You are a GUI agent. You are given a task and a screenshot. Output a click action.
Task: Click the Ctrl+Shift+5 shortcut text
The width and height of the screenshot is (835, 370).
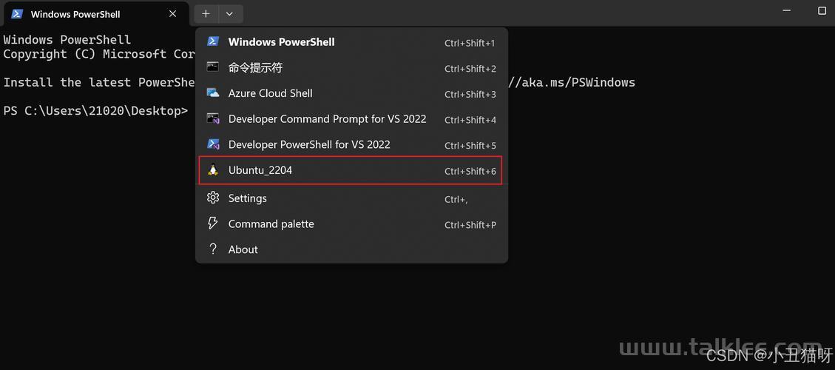(470, 146)
